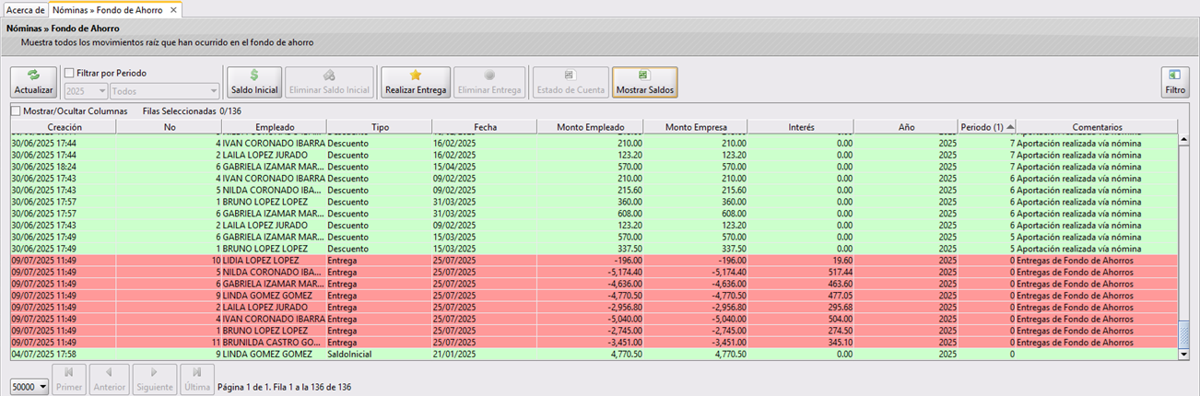The width and height of the screenshot is (1200, 396).
Task: Open the 50000 rows-per-page dropdown
Action: click(29, 388)
